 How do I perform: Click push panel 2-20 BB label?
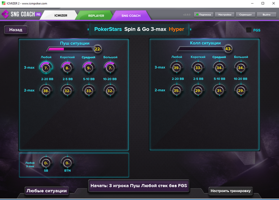47,79
